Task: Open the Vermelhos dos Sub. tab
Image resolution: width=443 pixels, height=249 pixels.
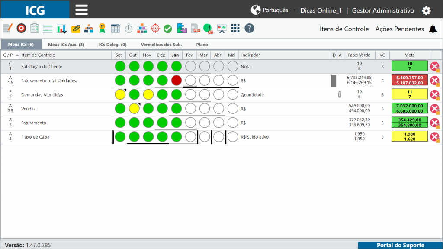Action: pyautogui.click(x=161, y=45)
